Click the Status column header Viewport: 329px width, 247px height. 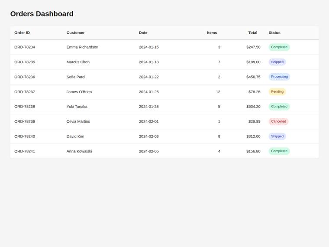pyautogui.click(x=274, y=32)
